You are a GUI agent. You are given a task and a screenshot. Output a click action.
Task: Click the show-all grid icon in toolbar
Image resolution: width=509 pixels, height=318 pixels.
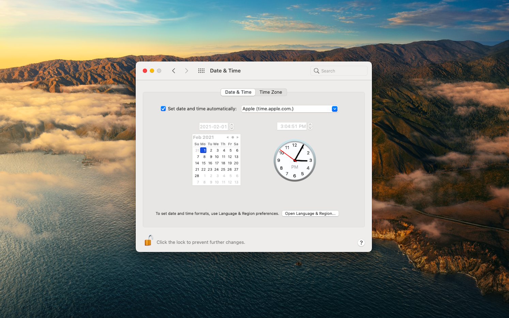tap(201, 70)
